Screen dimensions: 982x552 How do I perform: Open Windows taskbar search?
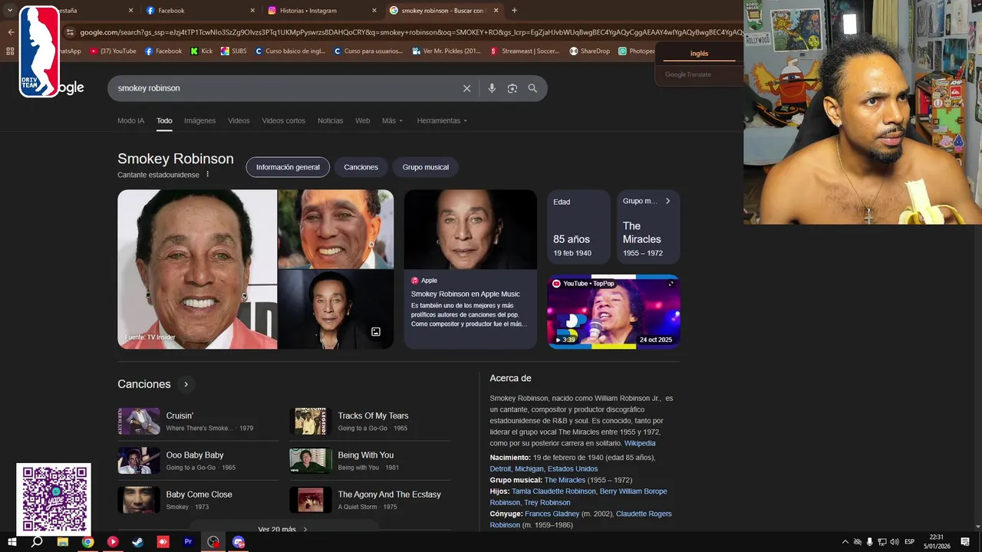[37, 541]
